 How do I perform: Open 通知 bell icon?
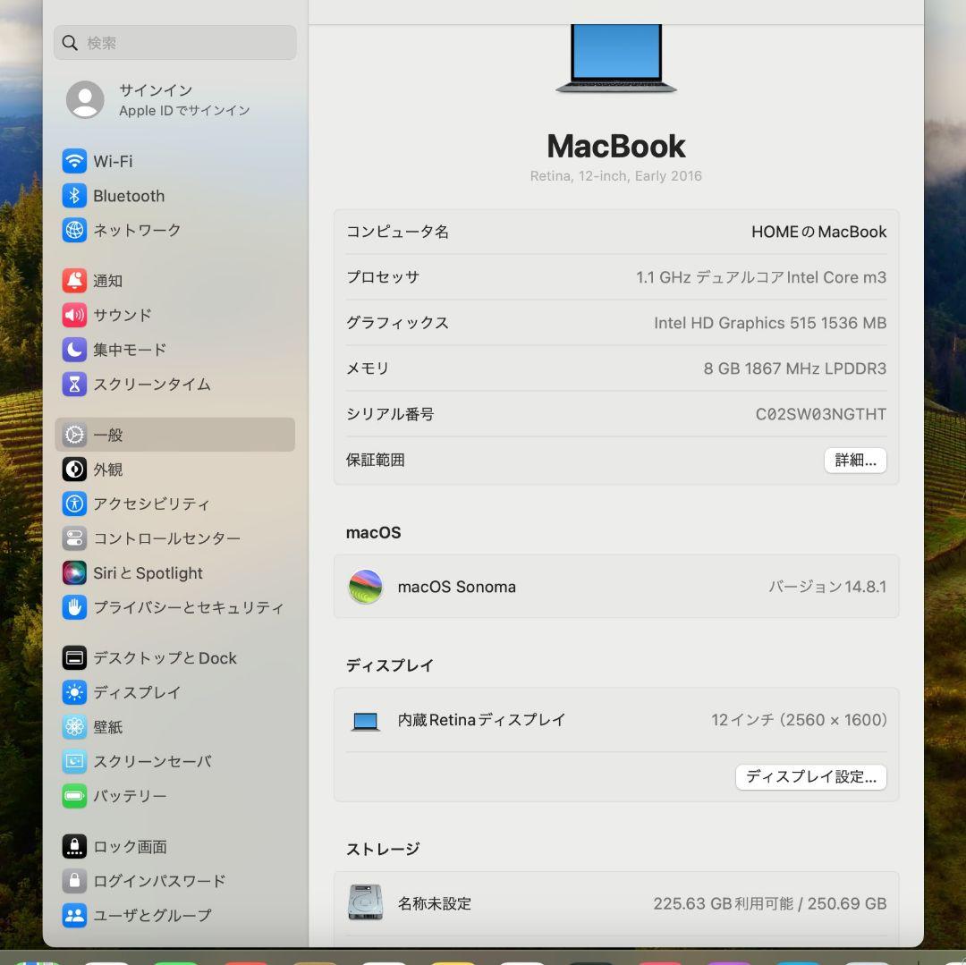coord(74,281)
